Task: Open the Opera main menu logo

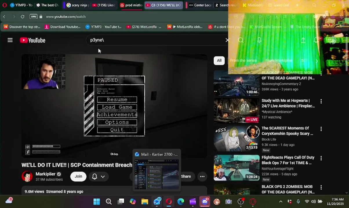Action: click(x=4, y=5)
